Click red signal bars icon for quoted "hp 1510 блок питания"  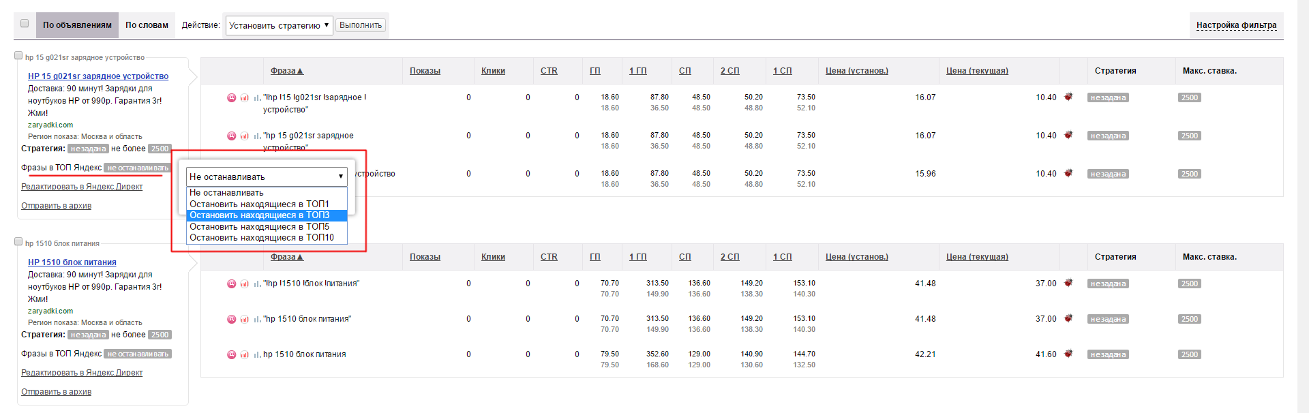coord(245,319)
